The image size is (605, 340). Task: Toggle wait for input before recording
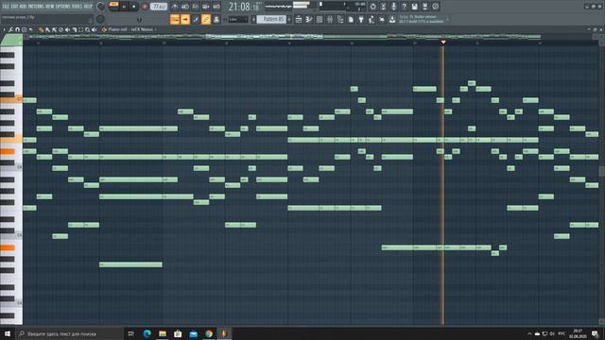point(185,7)
